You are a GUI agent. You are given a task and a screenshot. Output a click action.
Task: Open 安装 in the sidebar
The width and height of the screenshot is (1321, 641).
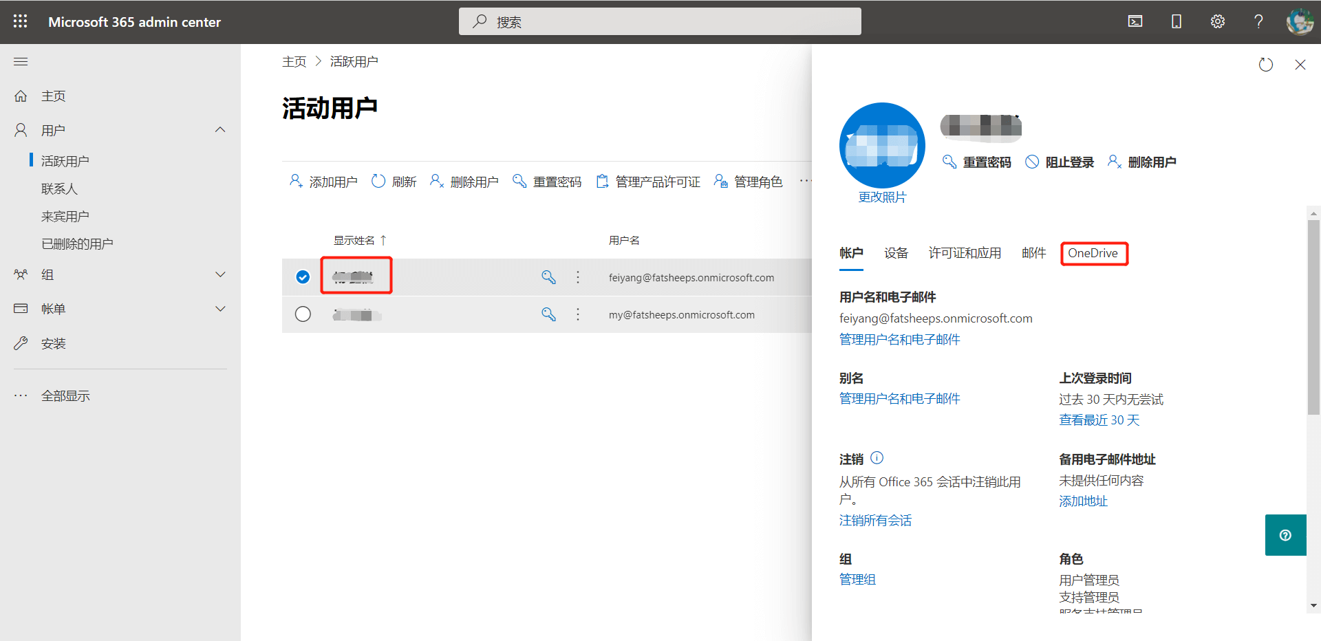(x=53, y=343)
